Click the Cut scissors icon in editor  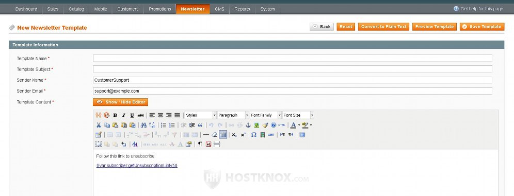coord(99,125)
